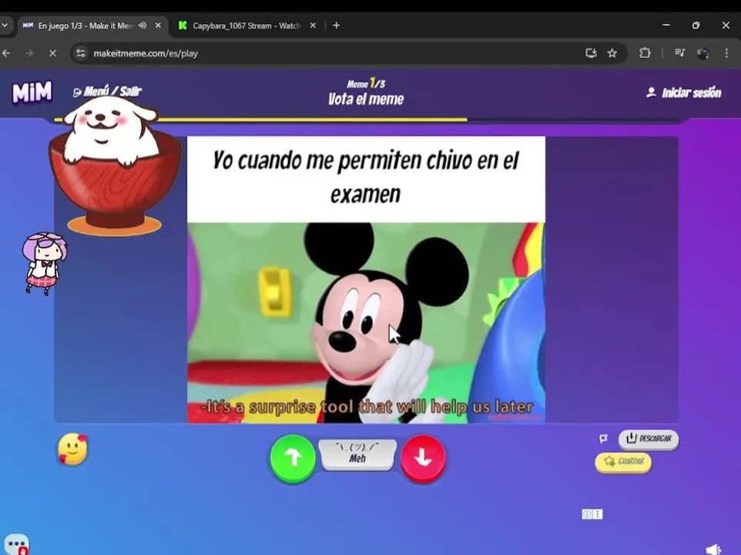
Task: Expand the tab search dropdown
Action: [5, 25]
